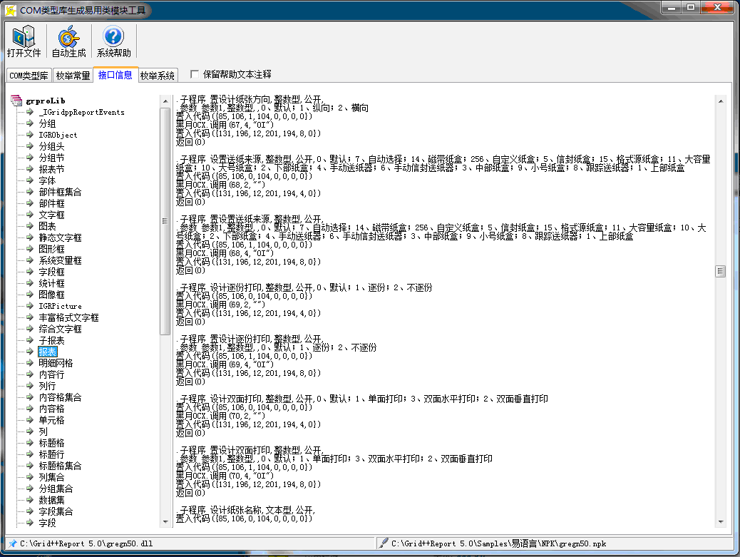Click the gregn50.npk path in status bar

tap(499, 543)
